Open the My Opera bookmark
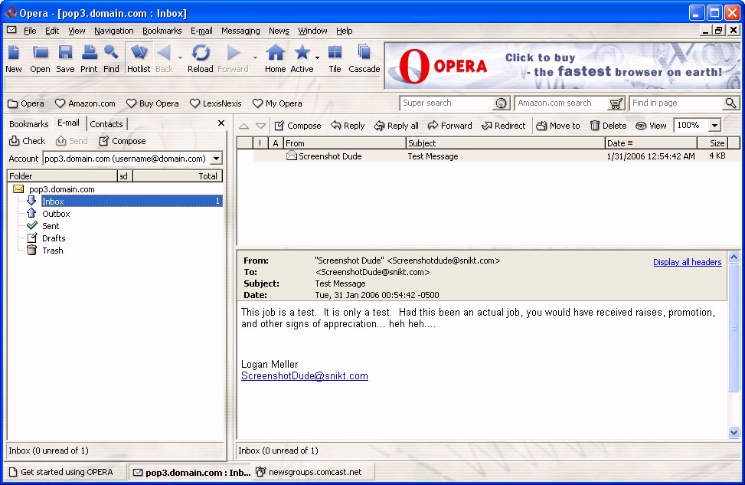The width and height of the screenshot is (745, 485). click(x=277, y=103)
